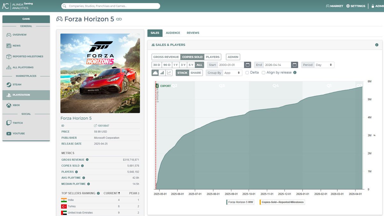Click the Admin lock icon

coord(372,6)
